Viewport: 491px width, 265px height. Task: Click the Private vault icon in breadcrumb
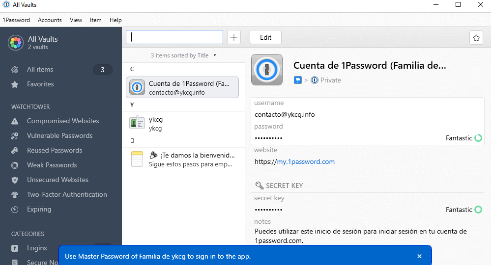coord(315,80)
